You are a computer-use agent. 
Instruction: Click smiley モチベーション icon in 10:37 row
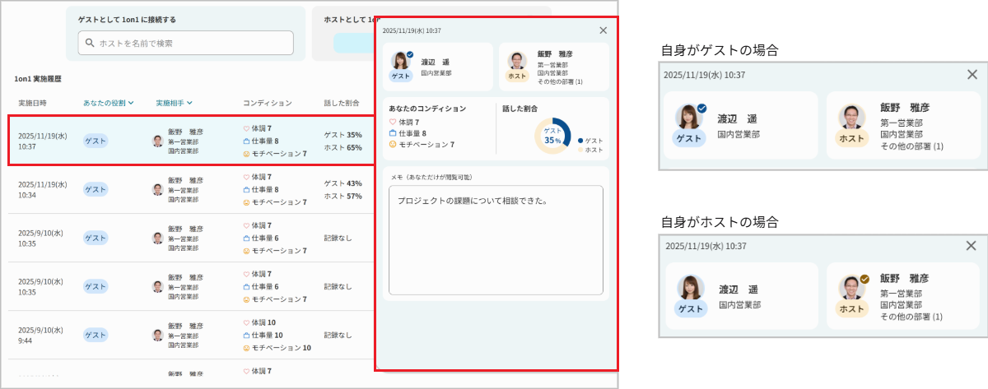pyautogui.click(x=246, y=154)
